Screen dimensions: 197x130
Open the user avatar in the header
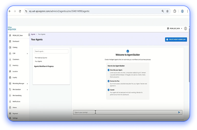pyautogui.click(x=186, y=28)
